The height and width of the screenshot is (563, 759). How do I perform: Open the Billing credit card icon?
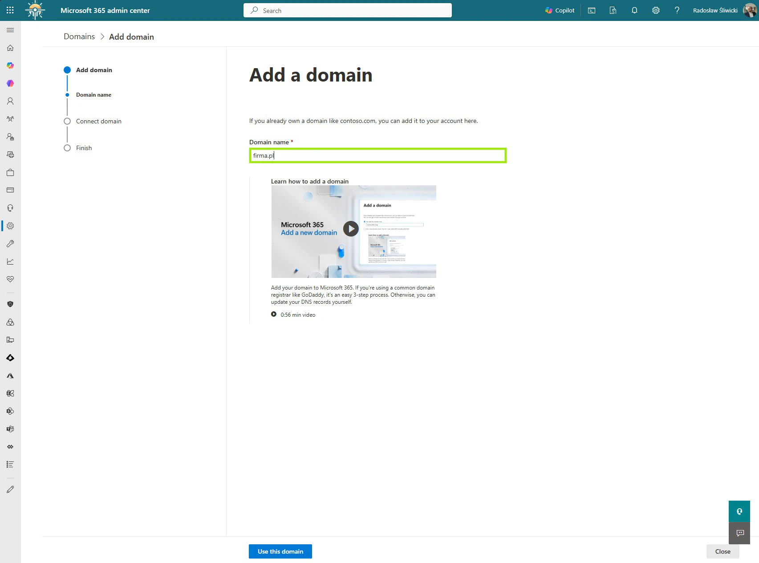coord(10,190)
